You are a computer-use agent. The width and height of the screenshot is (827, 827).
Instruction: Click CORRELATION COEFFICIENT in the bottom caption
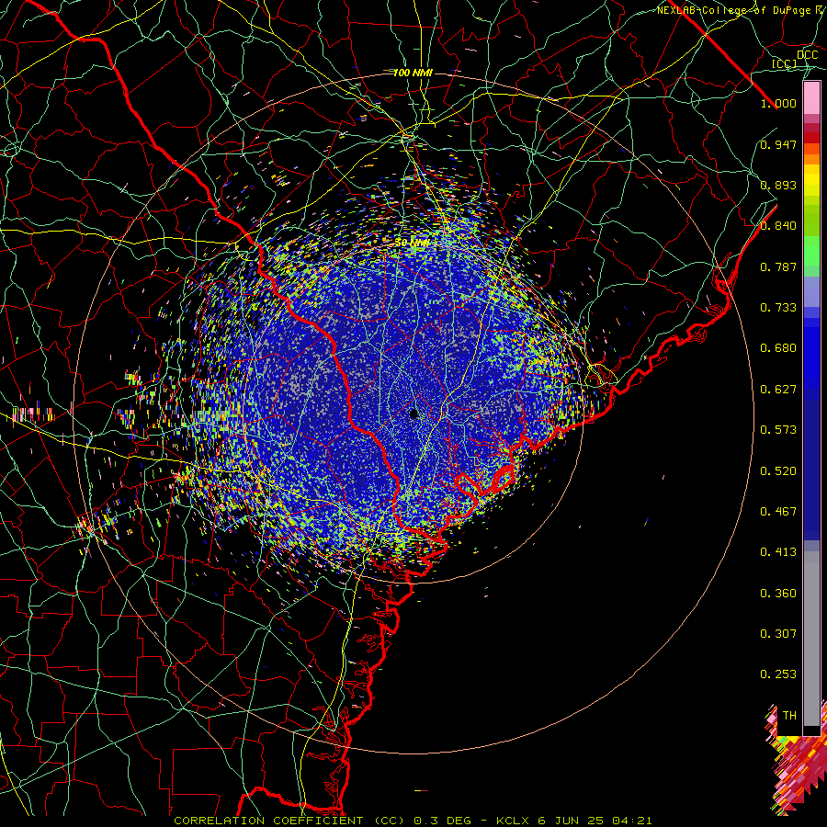[270, 821]
